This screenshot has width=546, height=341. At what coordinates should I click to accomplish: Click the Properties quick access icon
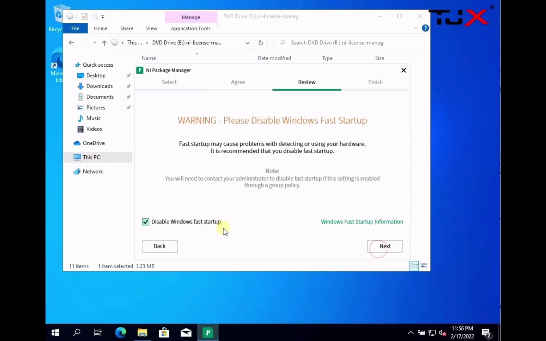pos(84,16)
